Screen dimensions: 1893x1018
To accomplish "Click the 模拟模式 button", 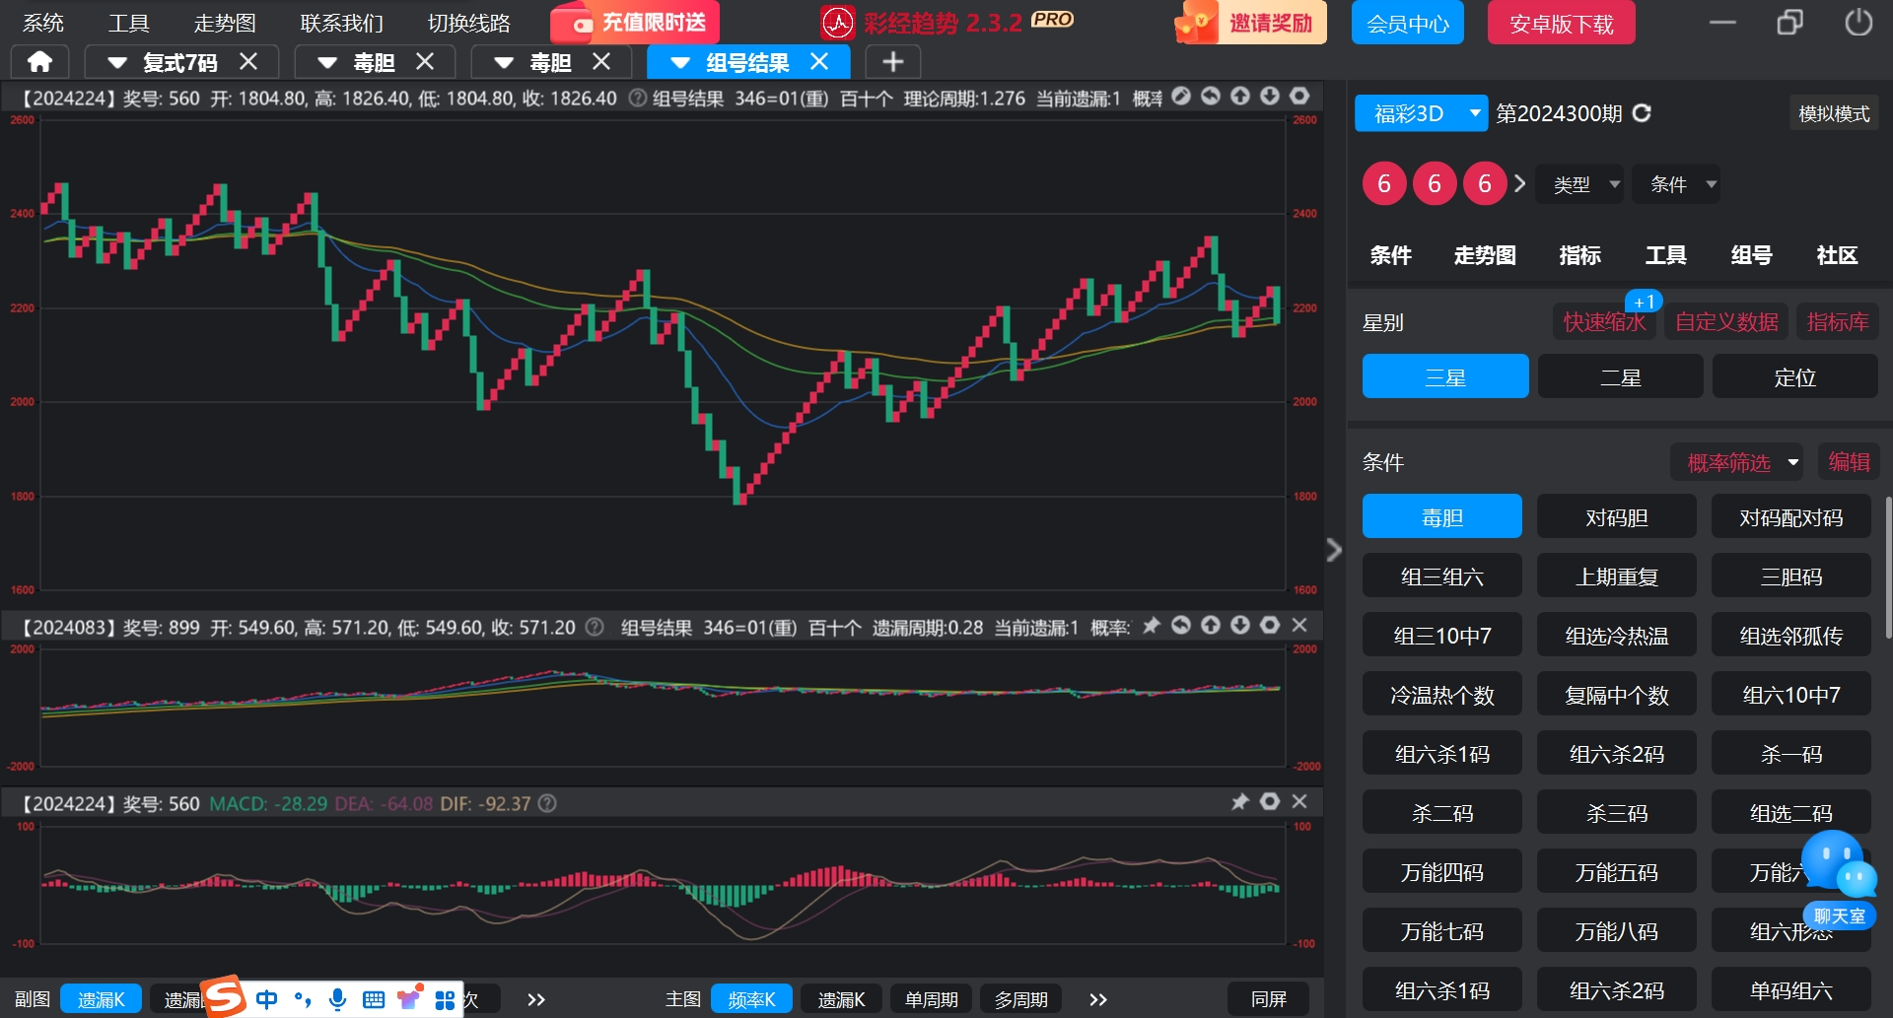I will 1834,113.
